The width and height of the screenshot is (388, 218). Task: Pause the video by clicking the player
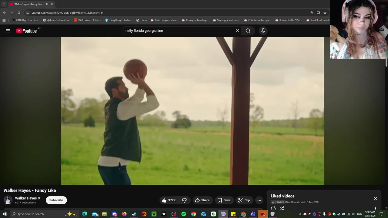pos(192,111)
